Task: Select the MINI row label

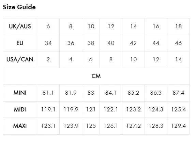Action: click(x=20, y=93)
